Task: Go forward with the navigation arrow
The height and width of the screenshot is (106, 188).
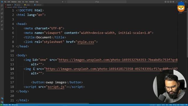Action: [x=66, y=2]
